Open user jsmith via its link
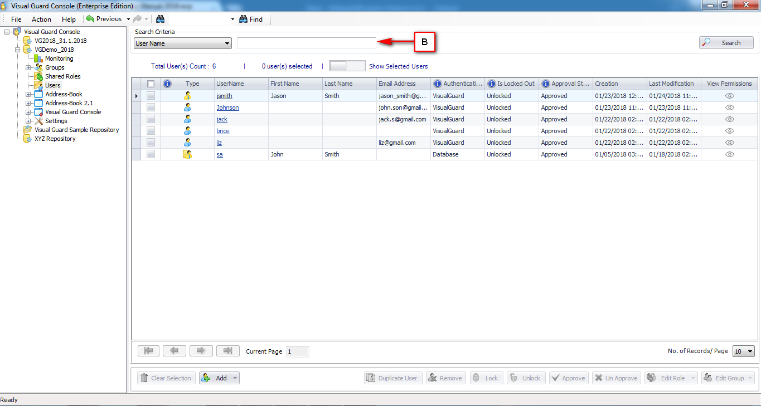The height and width of the screenshot is (406, 761). [224, 96]
